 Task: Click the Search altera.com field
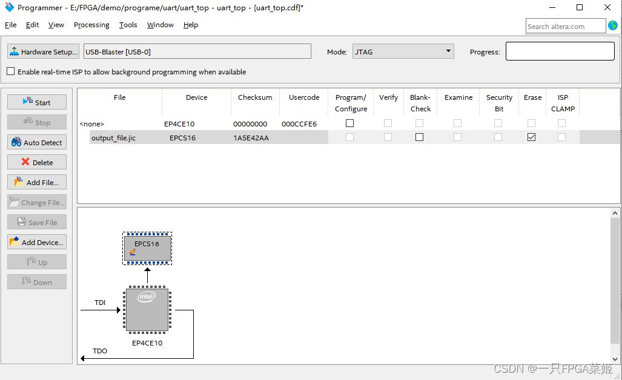[x=566, y=26]
